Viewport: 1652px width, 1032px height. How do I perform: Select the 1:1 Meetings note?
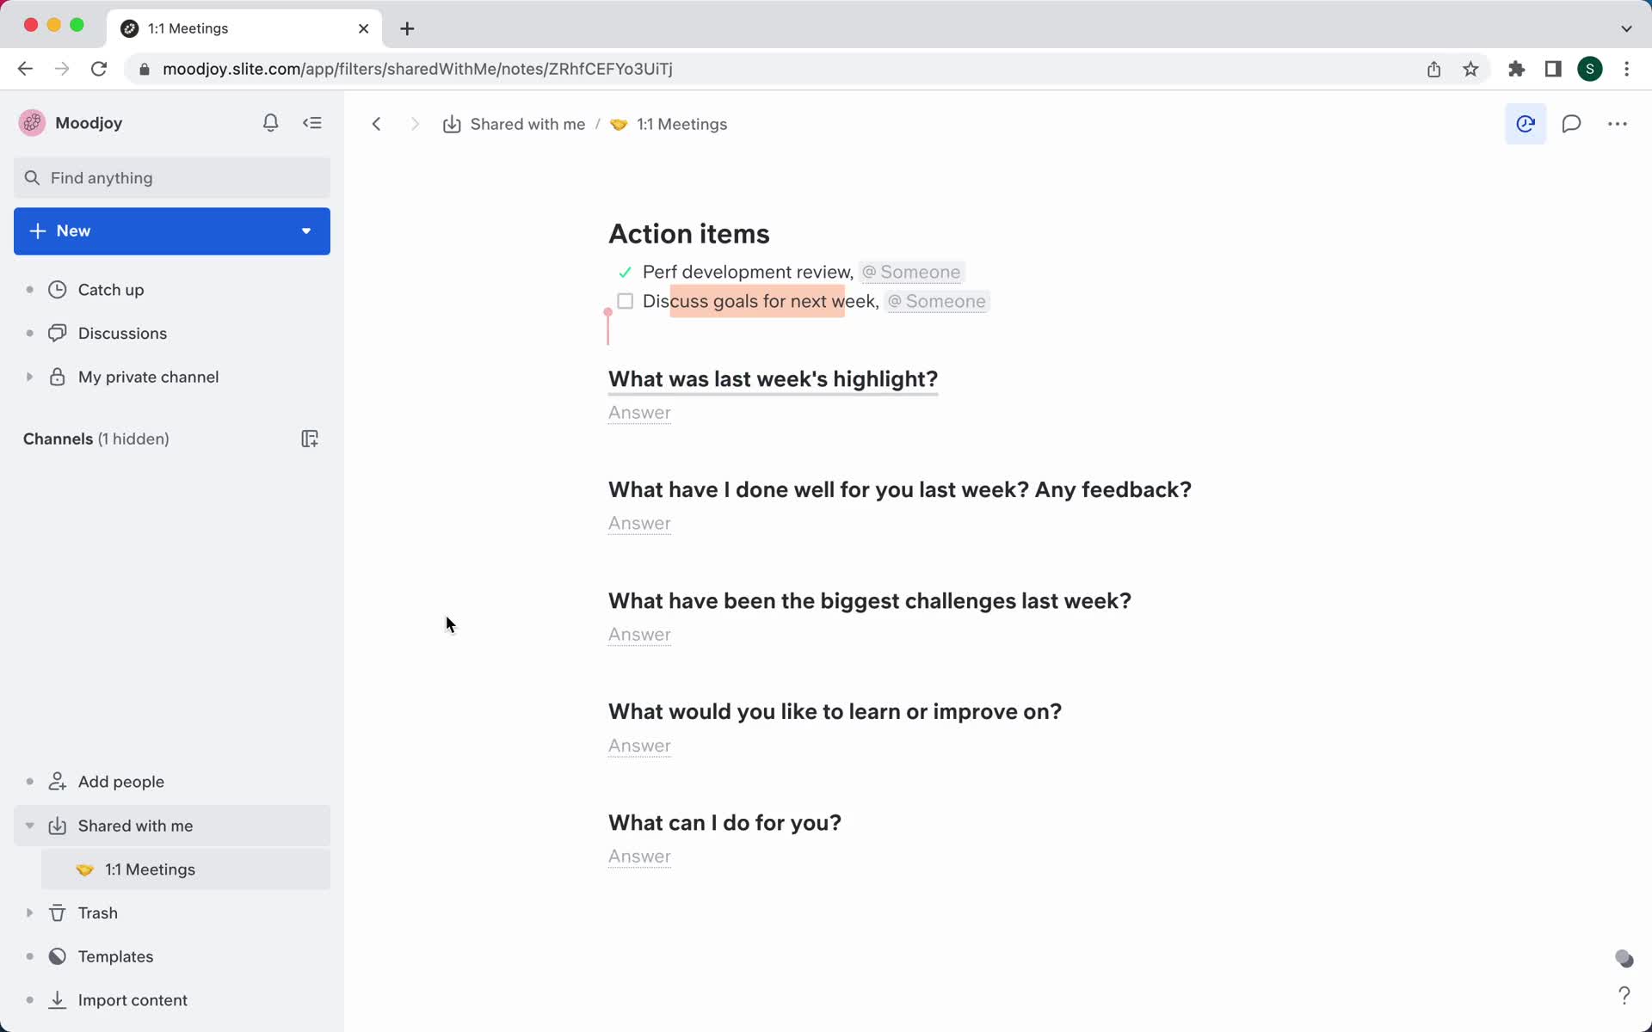click(x=150, y=869)
